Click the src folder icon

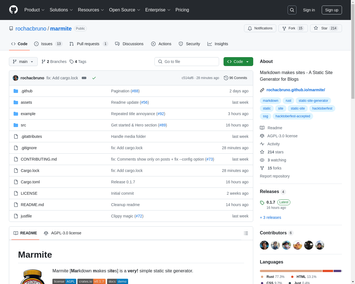click(16, 125)
